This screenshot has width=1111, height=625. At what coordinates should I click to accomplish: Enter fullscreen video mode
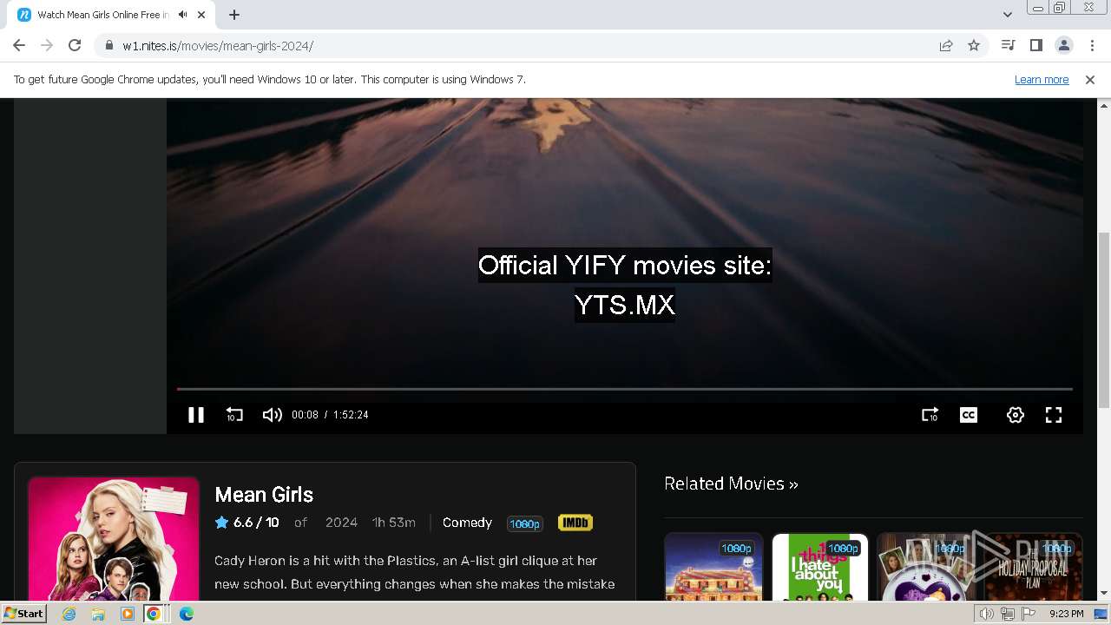pyautogui.click(x=1054, y=415)
